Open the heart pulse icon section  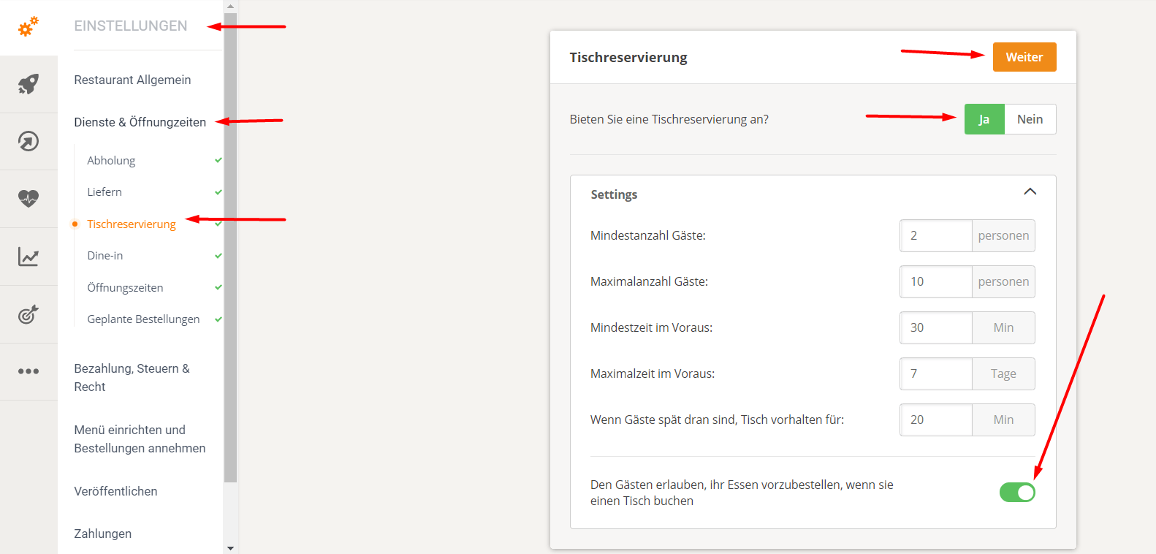point(28,198)
